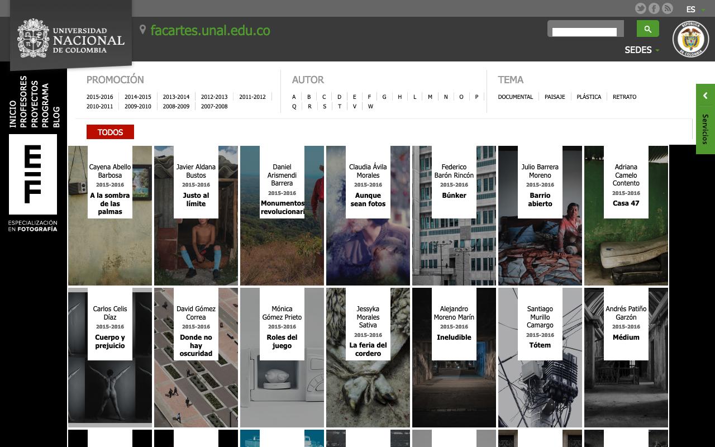715x447 pixels.
Task: Click the República de Colombia coat of arms
Action: point(690,39)
